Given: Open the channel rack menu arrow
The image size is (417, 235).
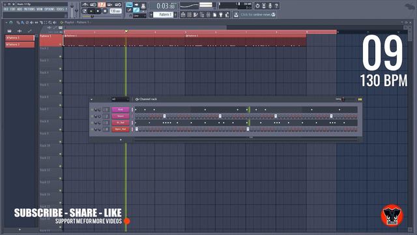Looking at the screenshot, I should (91, 99).
